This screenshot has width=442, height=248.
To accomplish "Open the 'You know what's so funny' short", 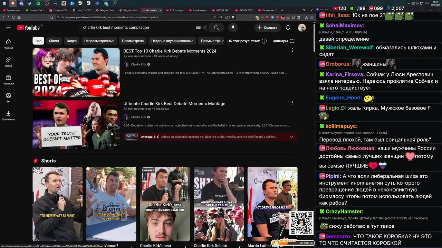I will point(58,204).
